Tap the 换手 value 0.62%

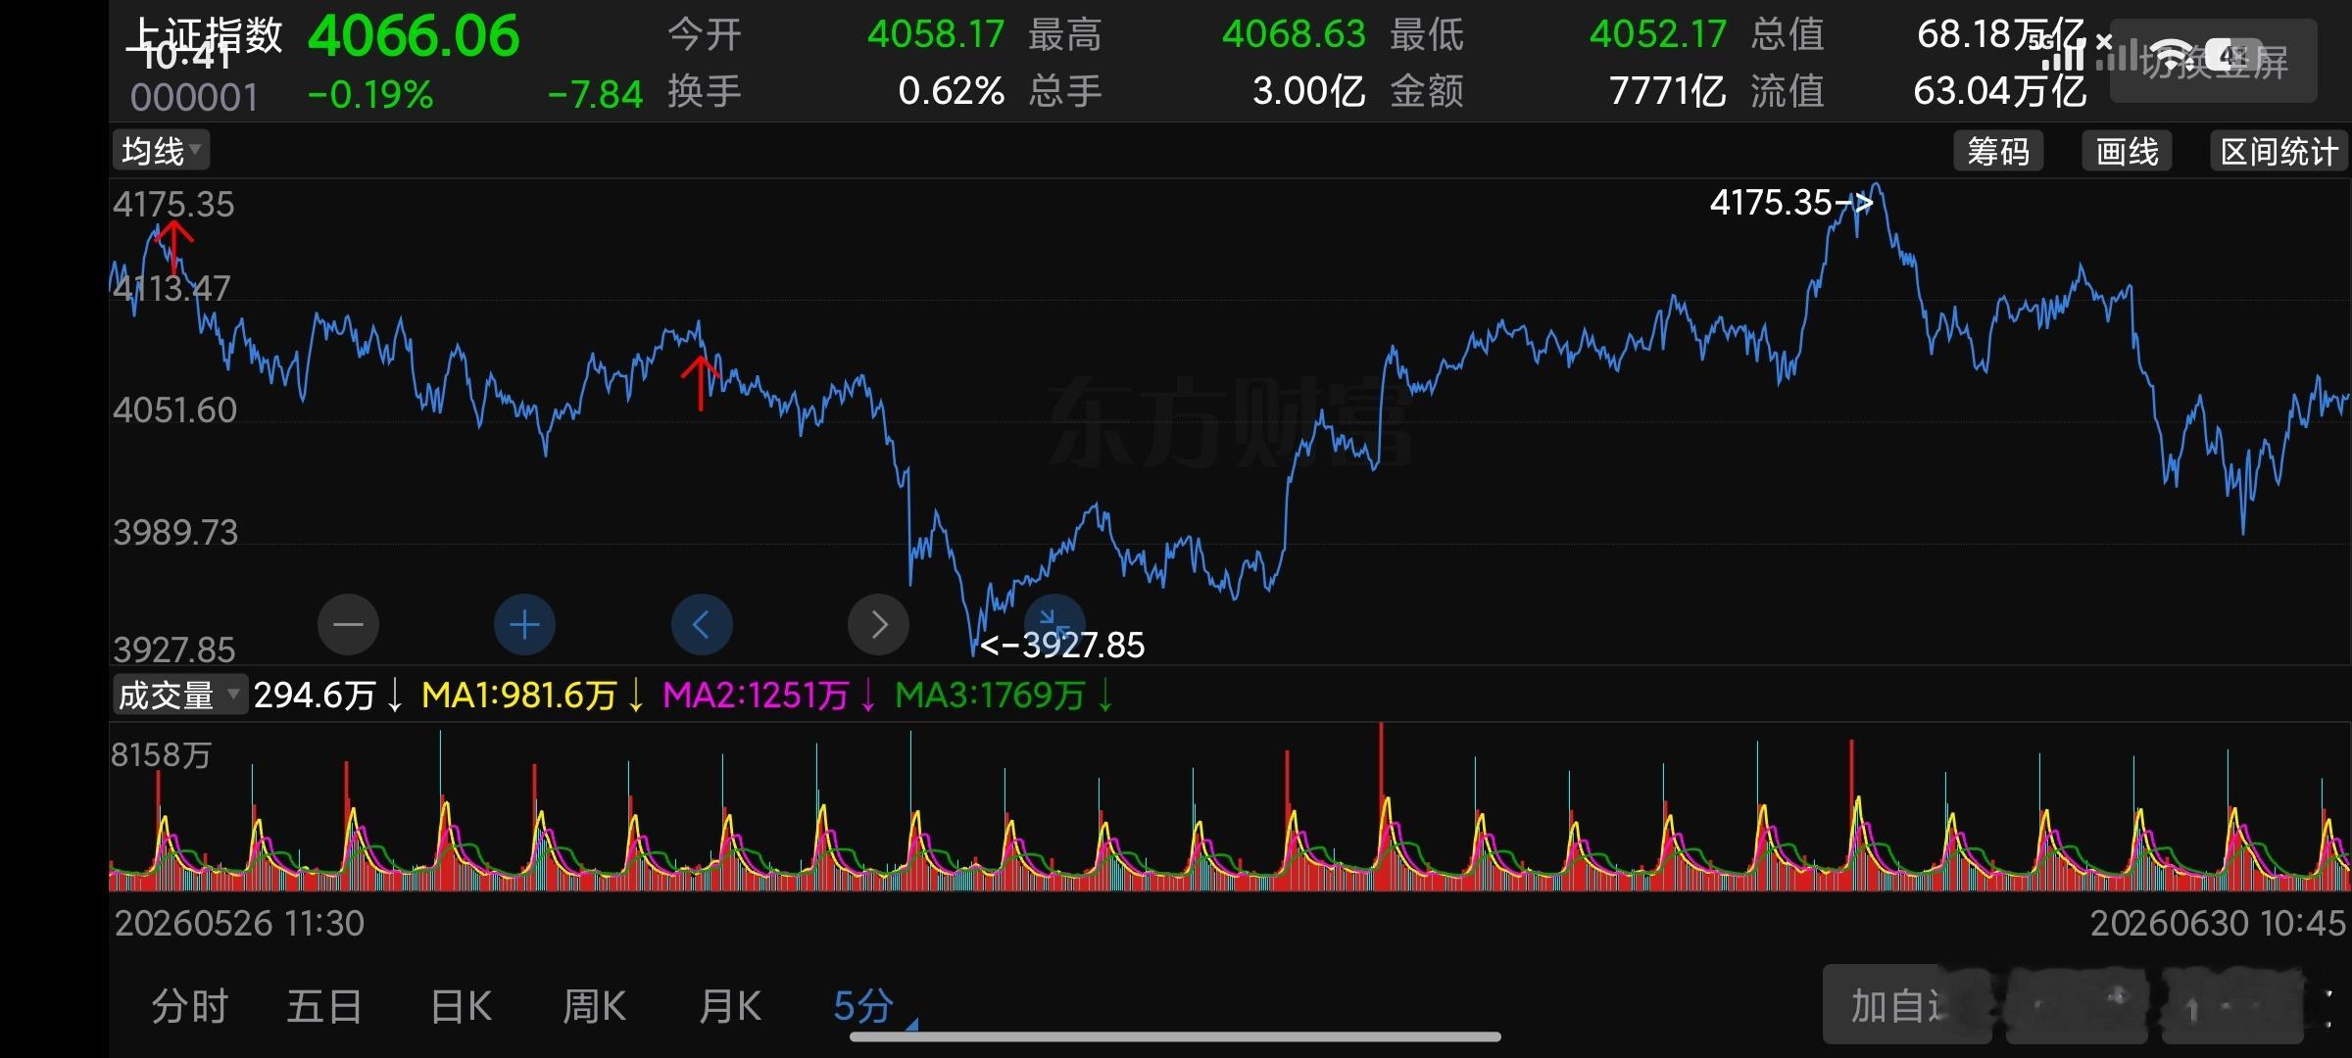pyautogui.click(x=952, y=92)
